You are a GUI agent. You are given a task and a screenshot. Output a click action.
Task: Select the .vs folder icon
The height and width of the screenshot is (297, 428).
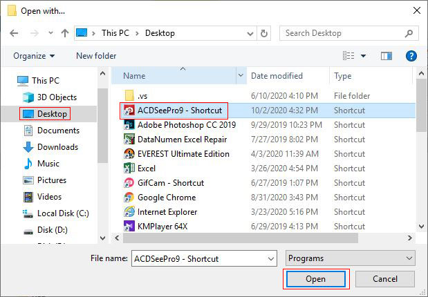click(129, 96)
